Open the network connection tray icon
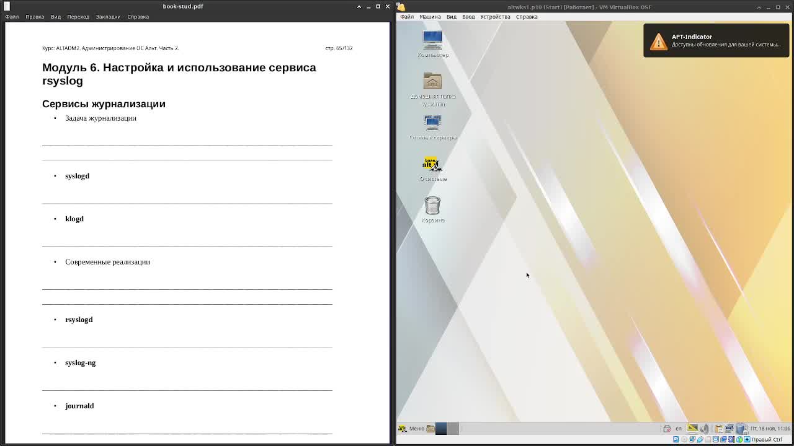Screen dimensions: 794x446 (x=729, y=429)
